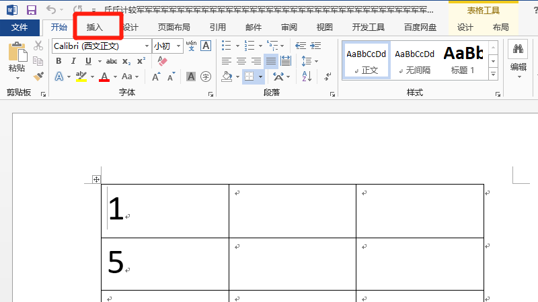This screenshot has height=302, width=538.
Task: Expand the styles gallery more arrow
Action: coord(492,73)
